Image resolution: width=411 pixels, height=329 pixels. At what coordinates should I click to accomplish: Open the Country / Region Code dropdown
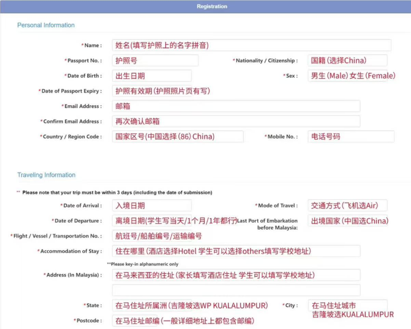click(178, 137)
